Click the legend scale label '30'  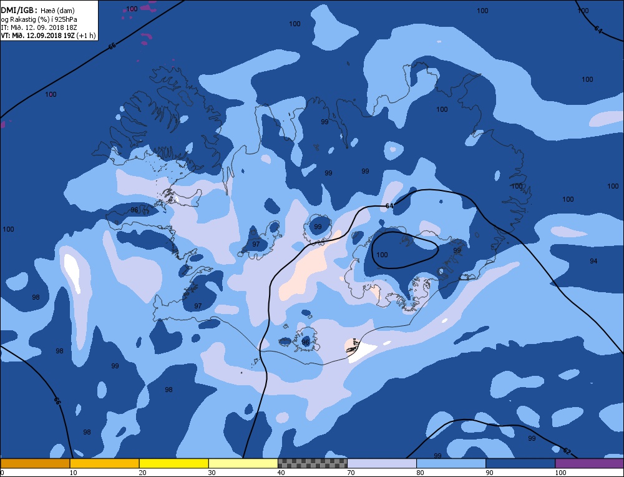[212, 473]
